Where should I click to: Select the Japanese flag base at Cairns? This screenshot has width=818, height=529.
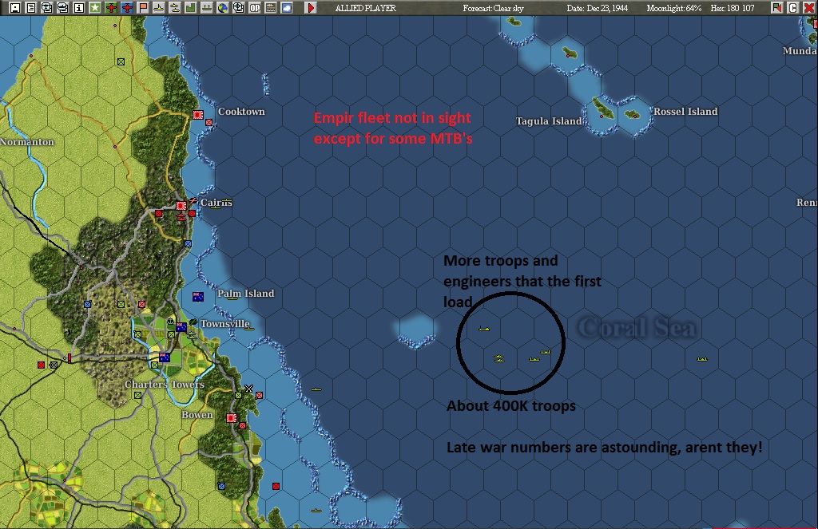[x=181, y=206]
